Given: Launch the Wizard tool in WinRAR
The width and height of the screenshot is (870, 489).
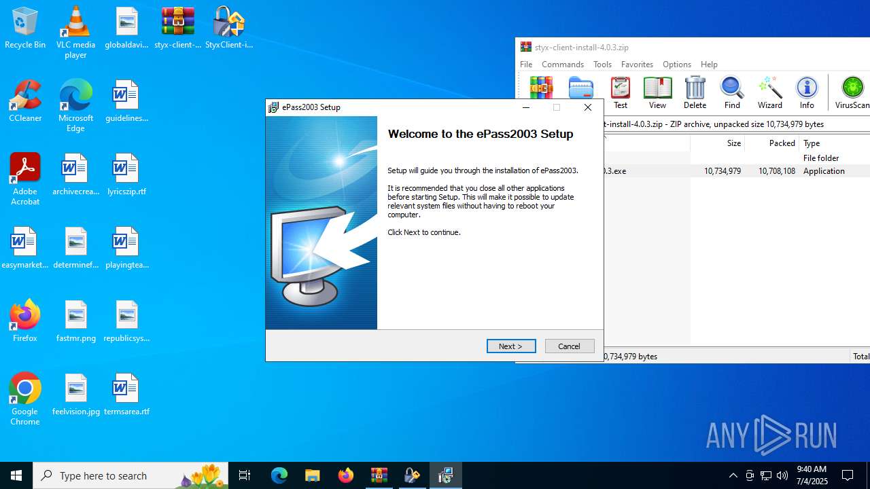Looking at the screenshot, I should pyautogui.click(x=770, y=92).
